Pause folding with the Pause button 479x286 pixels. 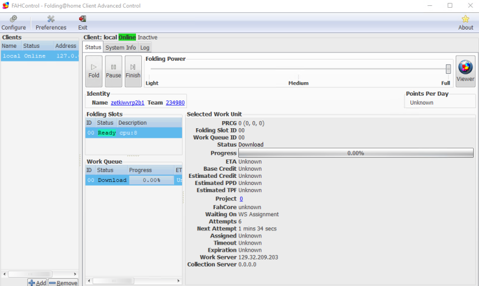114,71
